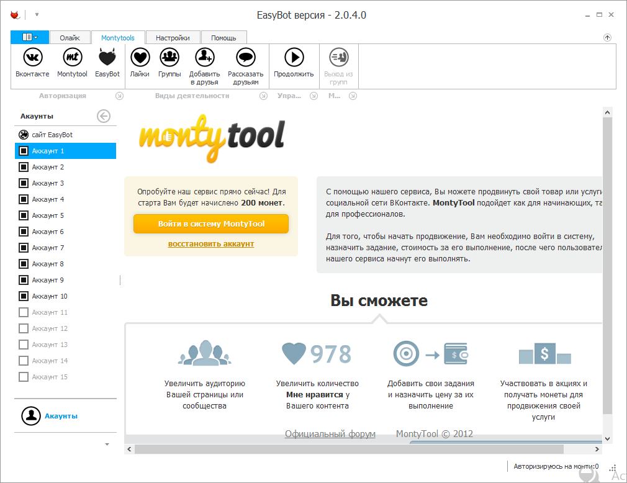Collapse Акаунты panel with back arrow

point(104,116)
